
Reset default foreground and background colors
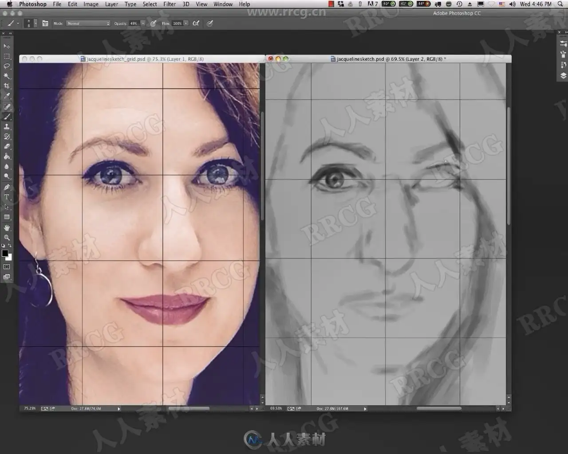tap(3, 246)
